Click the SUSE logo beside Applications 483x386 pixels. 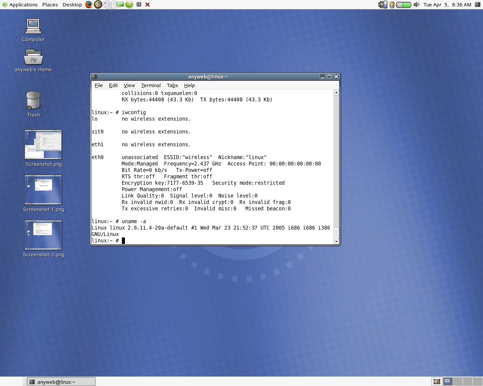pyautogui.click(x=5, y=5)
